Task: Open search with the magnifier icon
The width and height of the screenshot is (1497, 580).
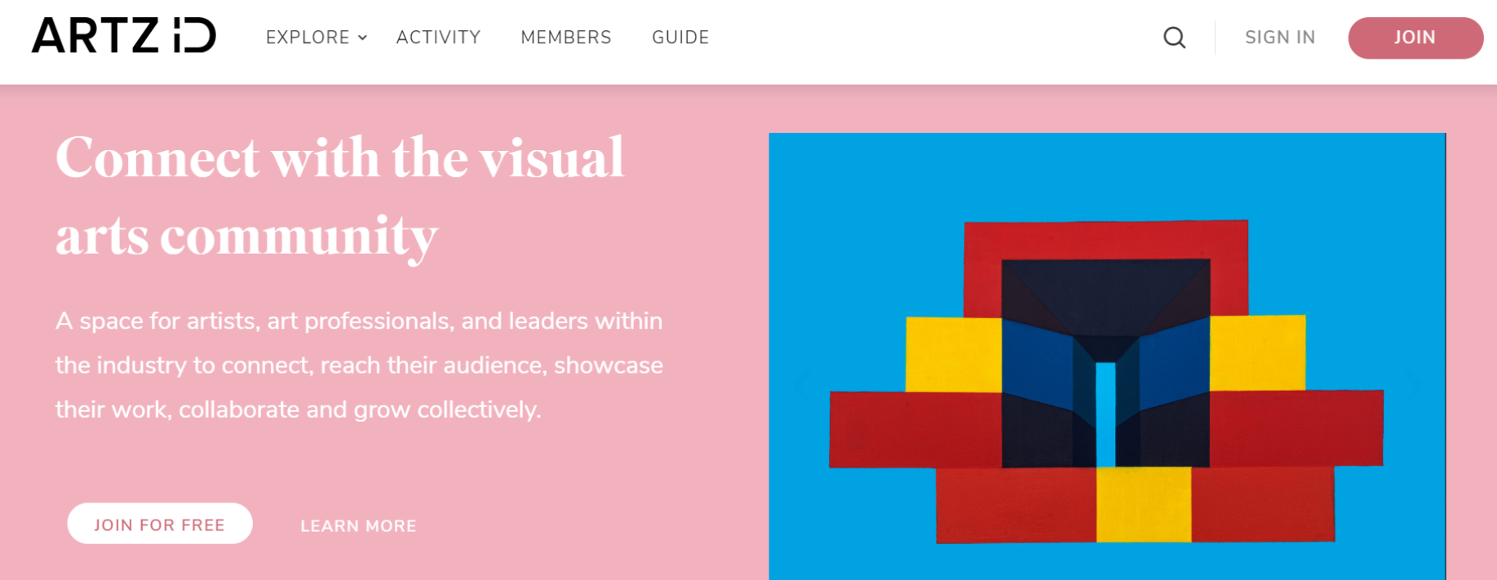Action: click(x=1174, y=38)
